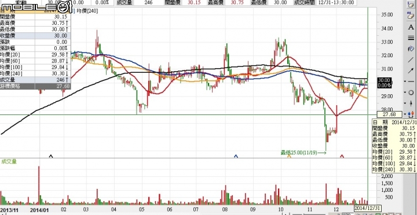Select the straight trend line tool
This screenshot has height=215, width=417.
coord(411,60)
